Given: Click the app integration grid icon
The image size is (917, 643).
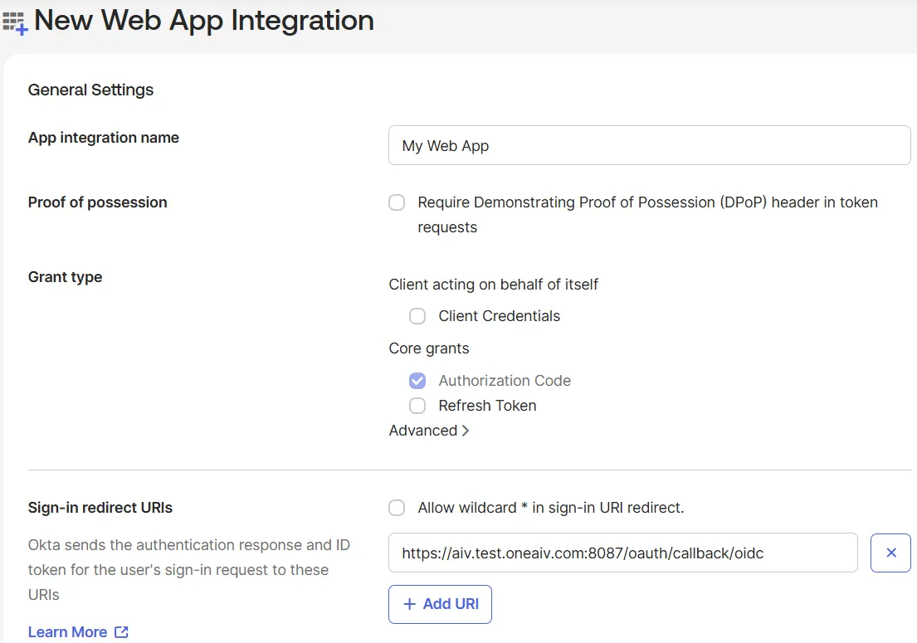Looking at the screenshot, I should click(15, 22).
